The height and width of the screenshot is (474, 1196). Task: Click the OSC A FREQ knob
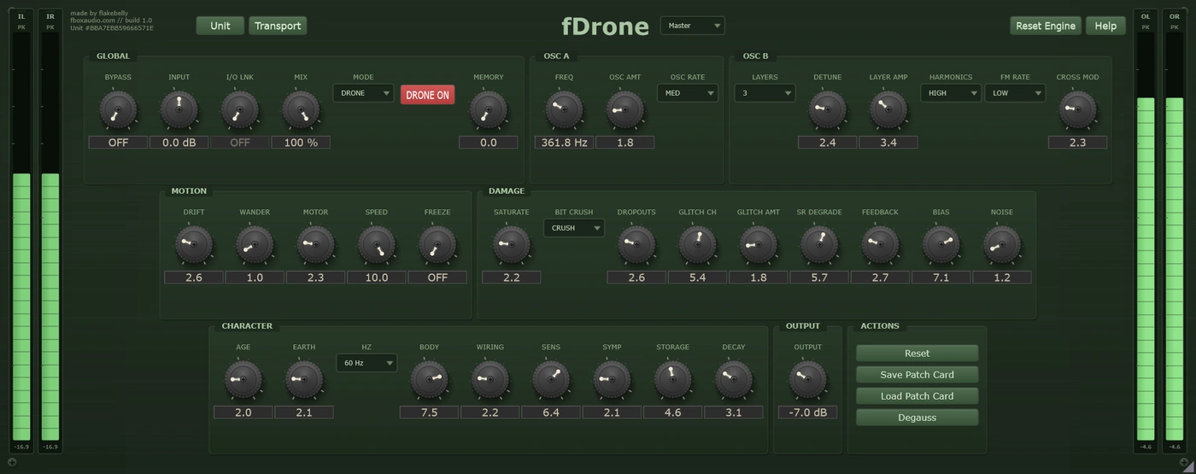pyautogui.click(x=564, y=110)
